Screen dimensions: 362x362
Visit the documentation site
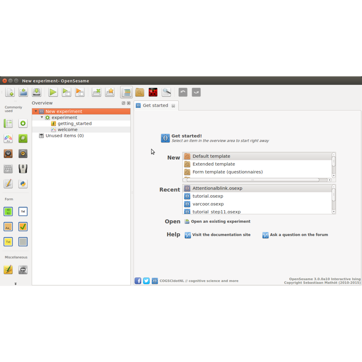221,235
